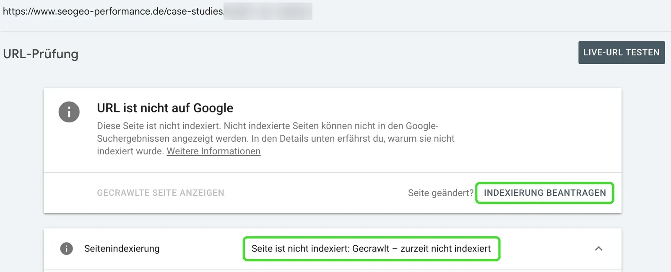Request indexing via INDEXIERUNG BEANTRAGEN
671x272 pixels.
(x=545, y=193)
